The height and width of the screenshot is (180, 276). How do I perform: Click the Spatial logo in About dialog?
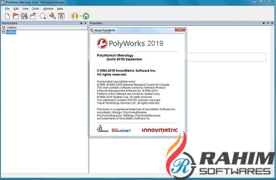coord(103,129)
